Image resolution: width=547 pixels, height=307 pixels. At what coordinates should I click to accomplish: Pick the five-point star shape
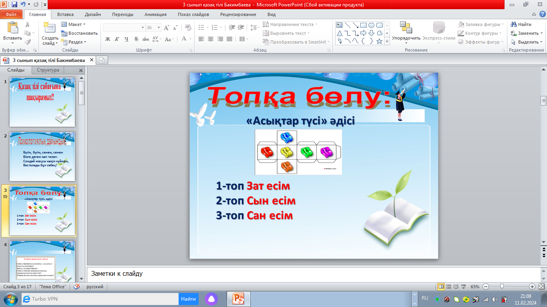pos(379,41)
